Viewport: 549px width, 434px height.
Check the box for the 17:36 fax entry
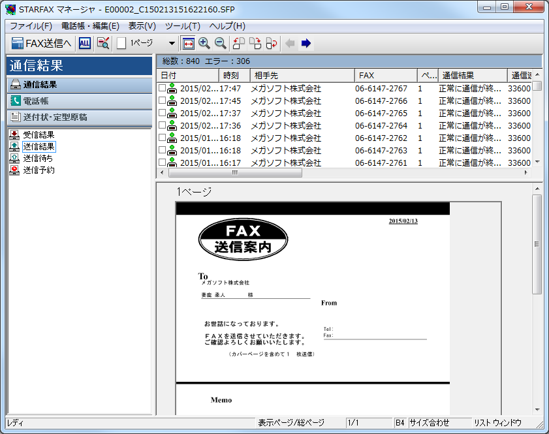(x=163, y=126)
